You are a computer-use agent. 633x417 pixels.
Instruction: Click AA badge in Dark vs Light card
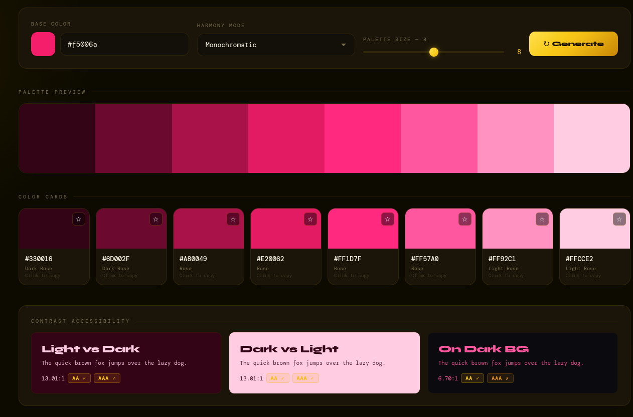coord(277,378)
